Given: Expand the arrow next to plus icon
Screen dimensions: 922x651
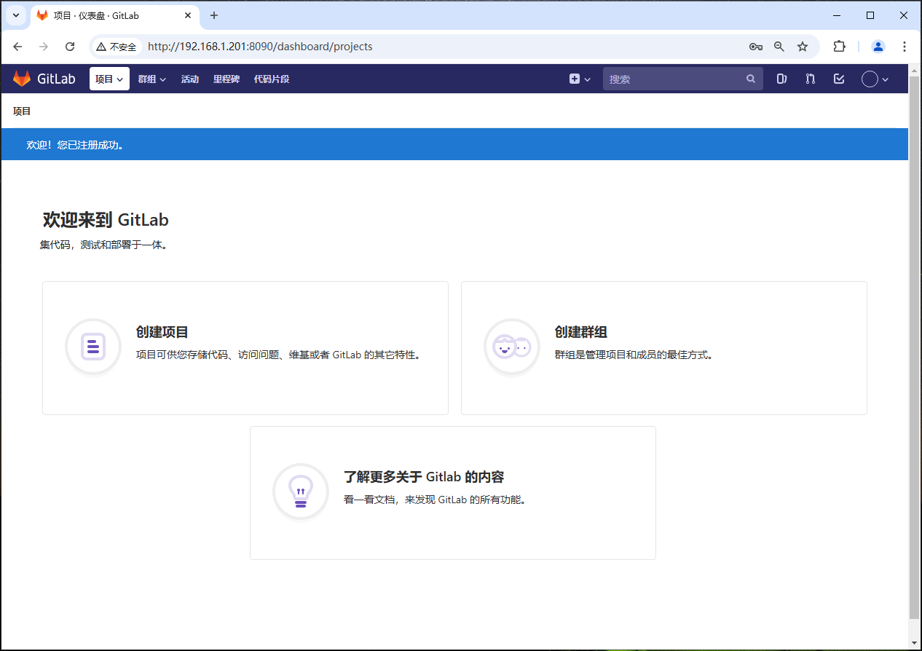Looking at the screenshot, I should [x=588, y=79].
